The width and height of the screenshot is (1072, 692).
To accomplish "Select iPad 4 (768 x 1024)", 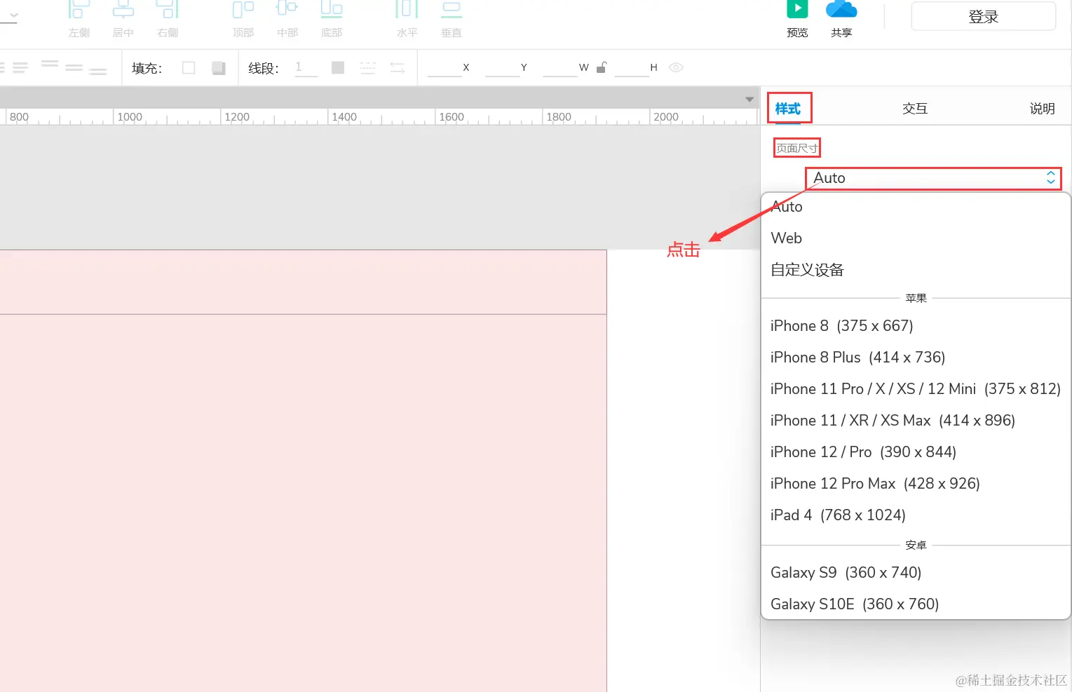I will (916, 515).
